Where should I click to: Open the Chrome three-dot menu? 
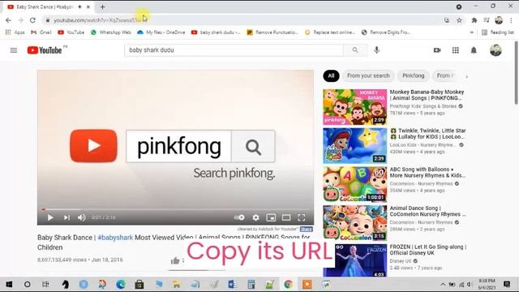tap(511, 20)
